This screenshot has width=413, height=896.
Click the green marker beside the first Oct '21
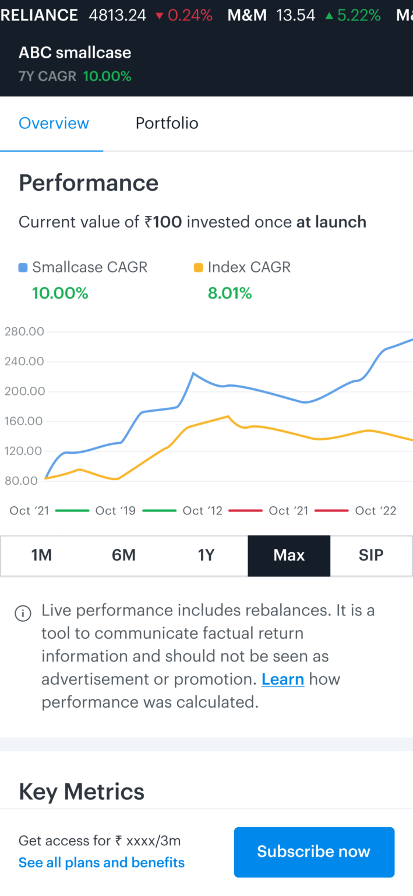click(71, 510)
